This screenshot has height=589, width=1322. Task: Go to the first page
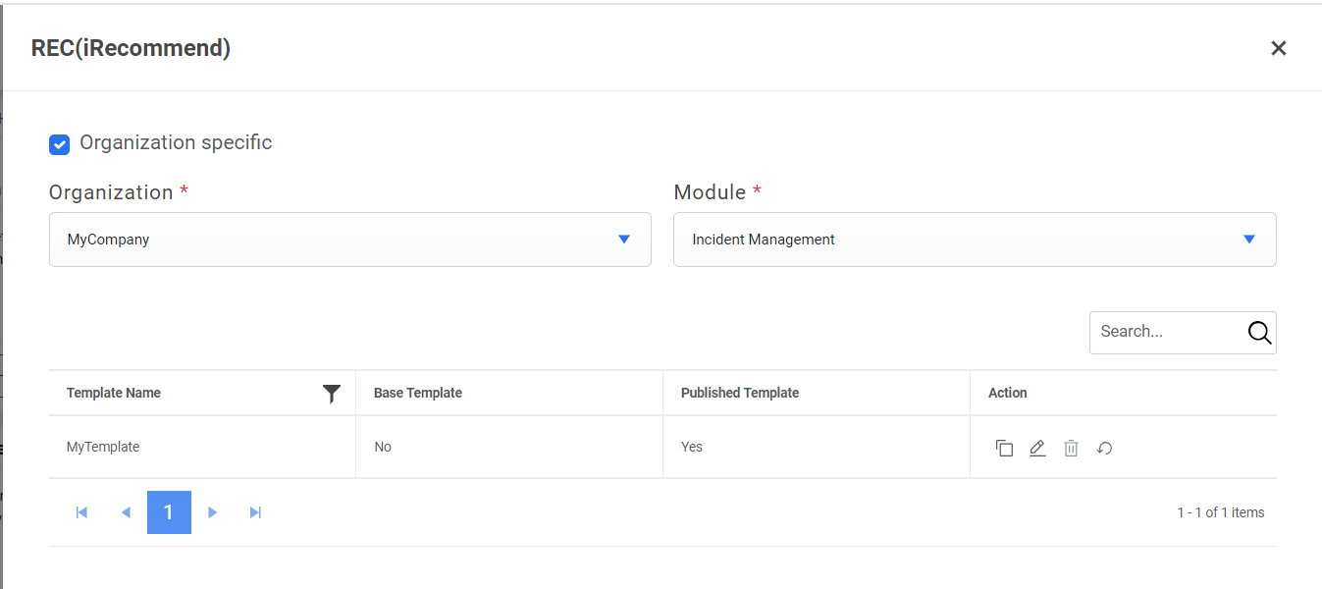click(x=81, y=512)
